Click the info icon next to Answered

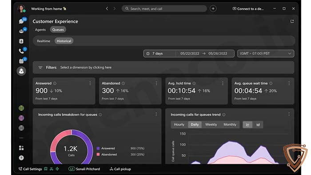click(x=55, y=84)
